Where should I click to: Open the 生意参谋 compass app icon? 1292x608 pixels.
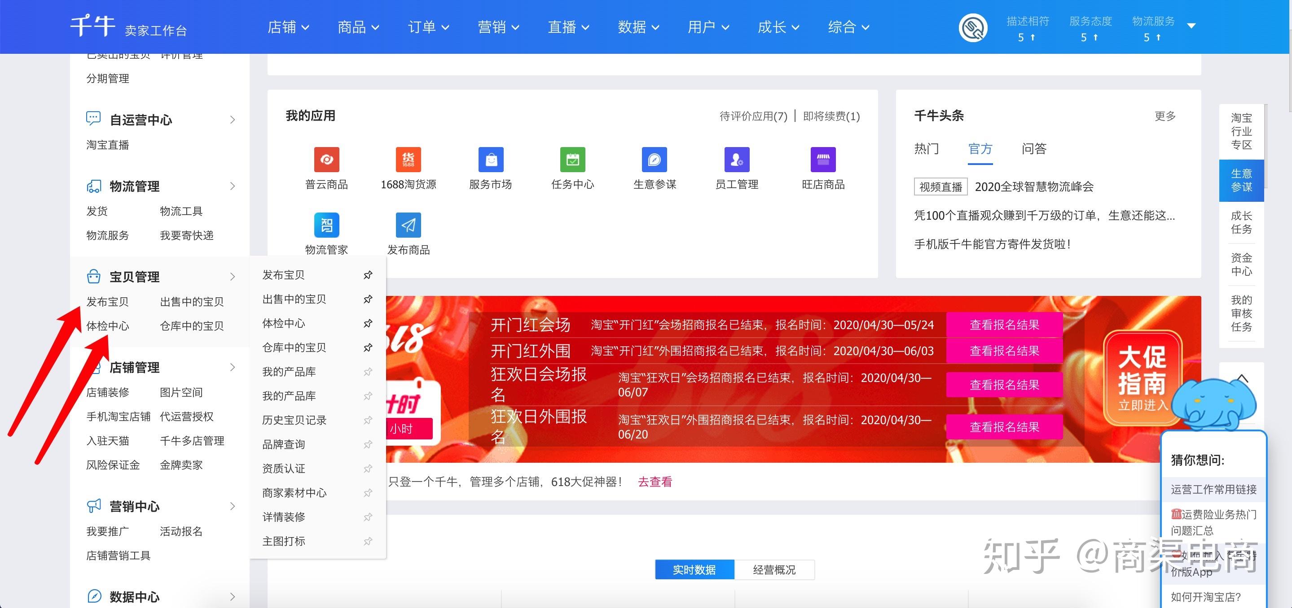(x=655, y=160)
